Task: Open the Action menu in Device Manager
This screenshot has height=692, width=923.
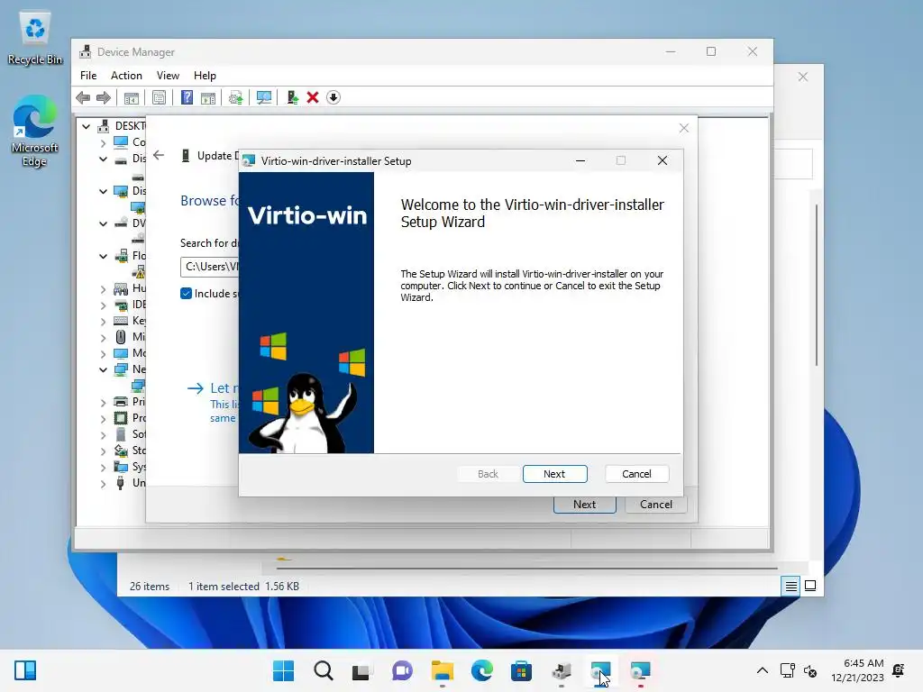Action: click(126, 76)
